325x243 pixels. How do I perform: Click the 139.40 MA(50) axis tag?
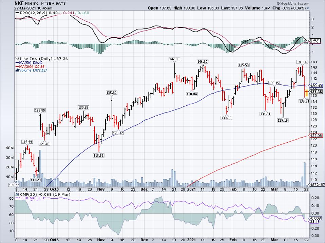tap(316, 86)
